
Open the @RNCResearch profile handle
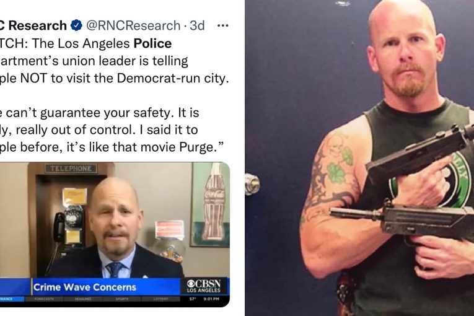point(133,25)
